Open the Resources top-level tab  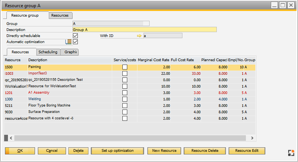coord(60,15)
